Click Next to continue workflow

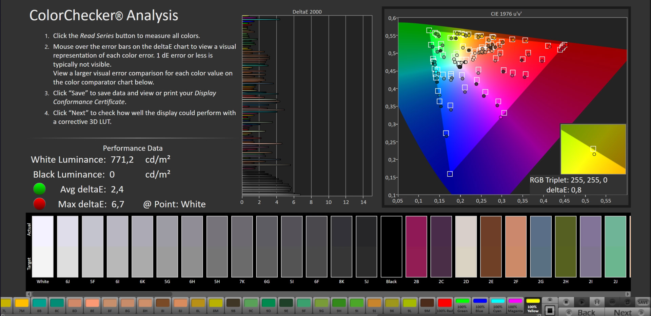[x=627, y=312]
